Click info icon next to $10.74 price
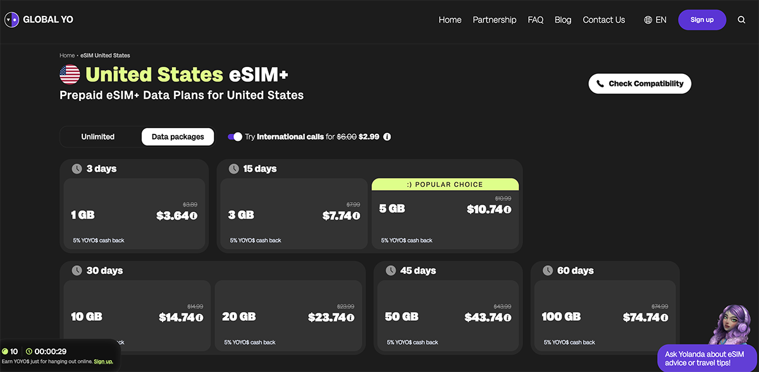 pyautogui.click(x=507, y=210)
